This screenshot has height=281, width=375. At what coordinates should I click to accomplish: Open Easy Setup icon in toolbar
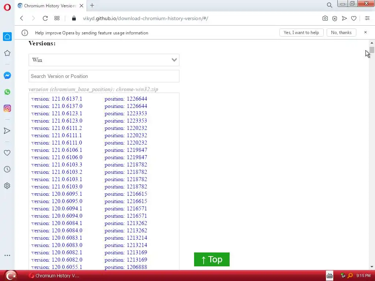coord(367,18)
